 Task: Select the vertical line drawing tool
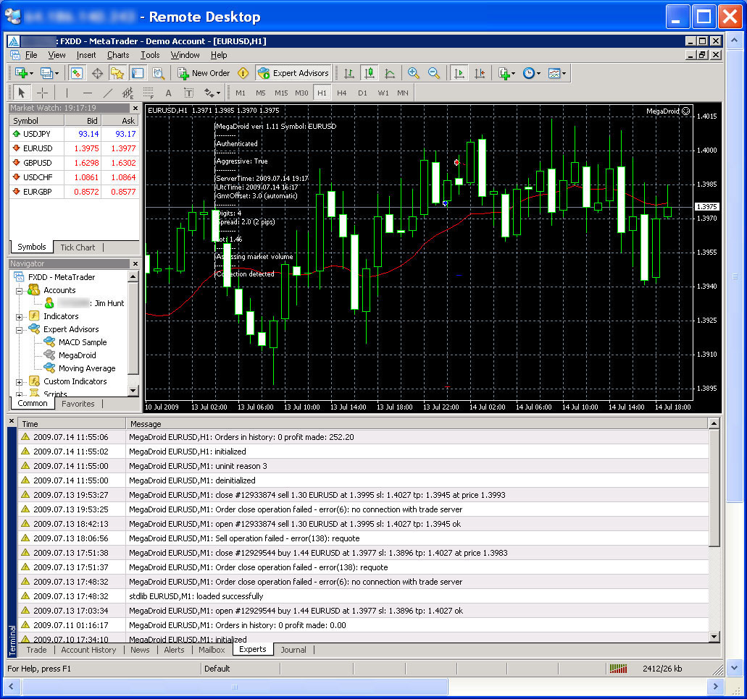pyautogui.click(x=67, y=93)
